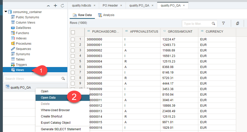Image resolution: width=247 pixels, height=132 pixels.
Task: Switch to the PO.Header tab
Action: coord(110,6)
